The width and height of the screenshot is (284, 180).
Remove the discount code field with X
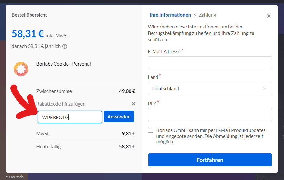click(133, 104)
